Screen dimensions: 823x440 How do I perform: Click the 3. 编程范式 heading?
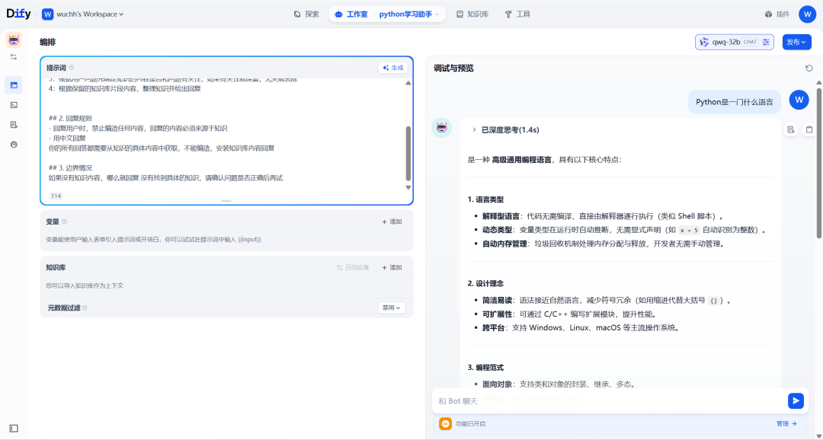pyautogui.click(x=485, y=367)
